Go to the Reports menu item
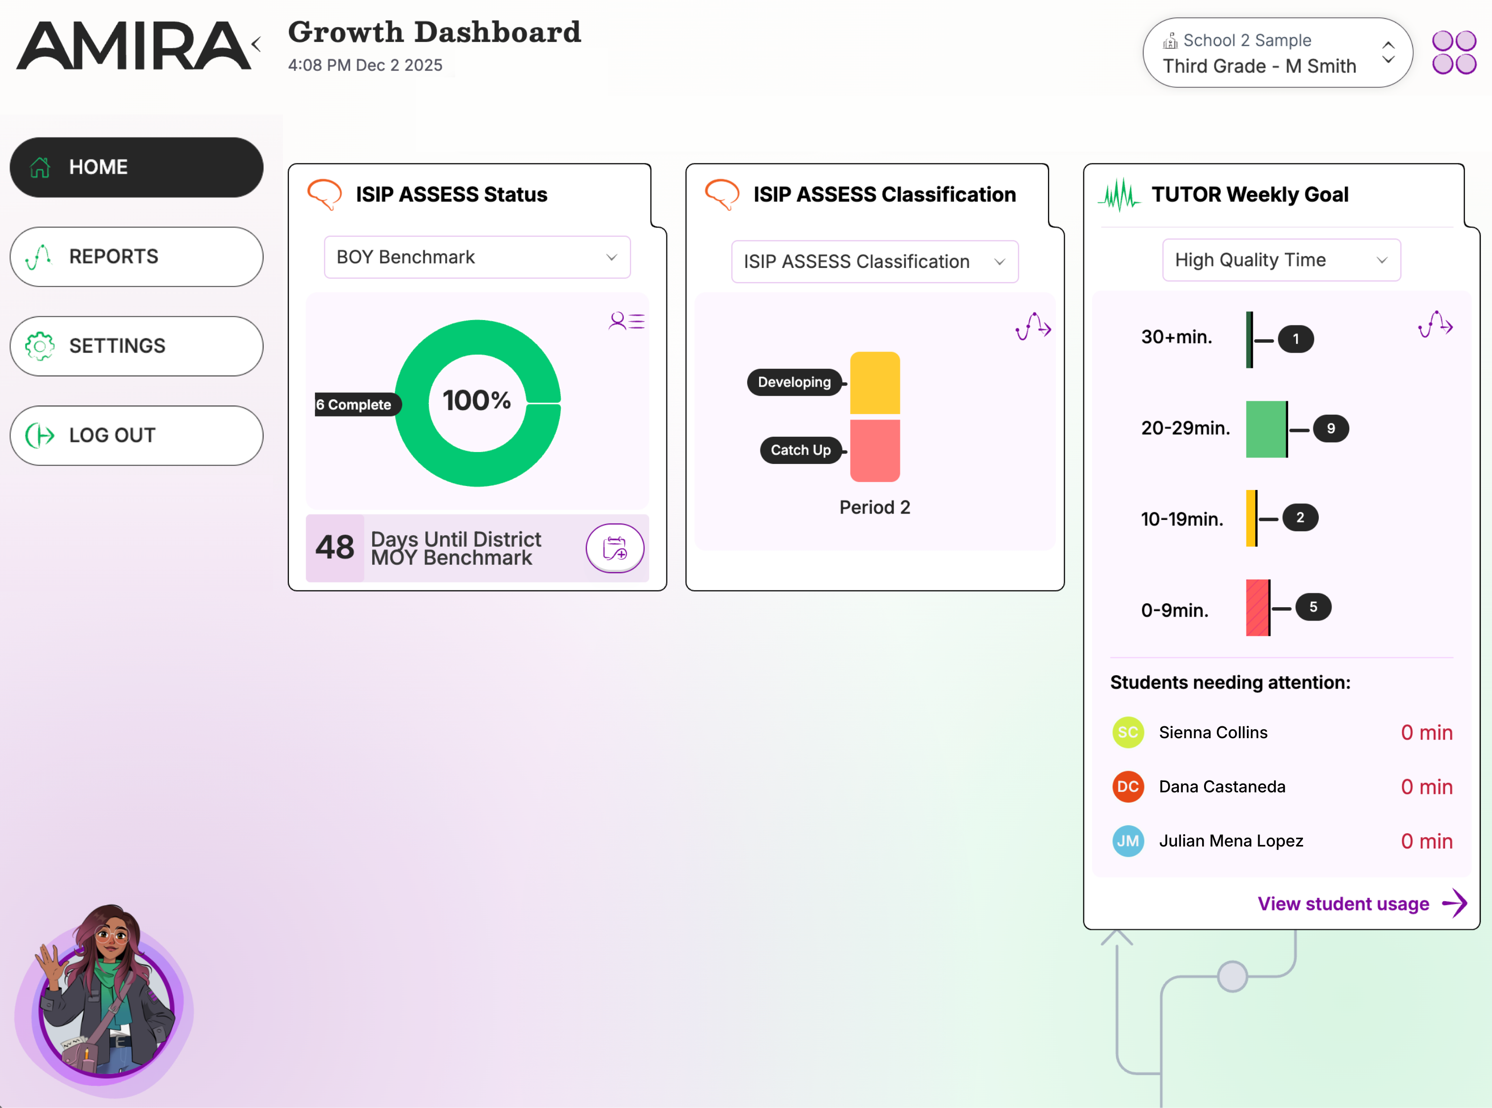This screenshot has height=1108, width=1492. (x=137, y=257)
